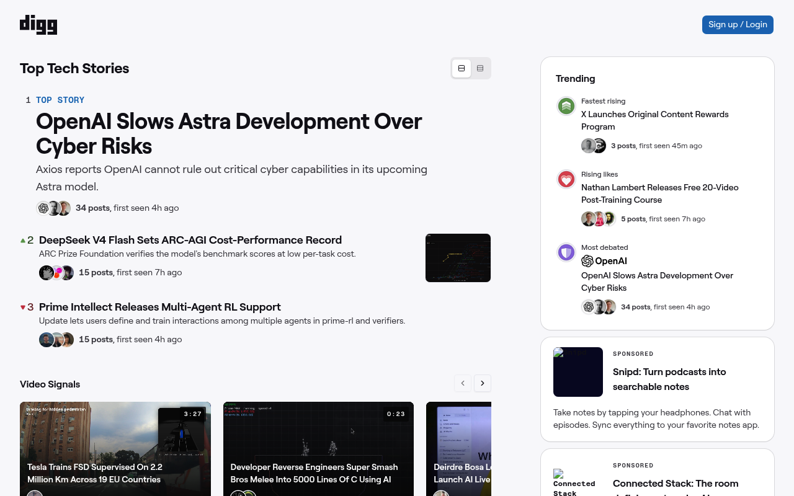Screen dimensions: 794x496
Task: Switch to the compact list view
Action: tap(480, 68)
